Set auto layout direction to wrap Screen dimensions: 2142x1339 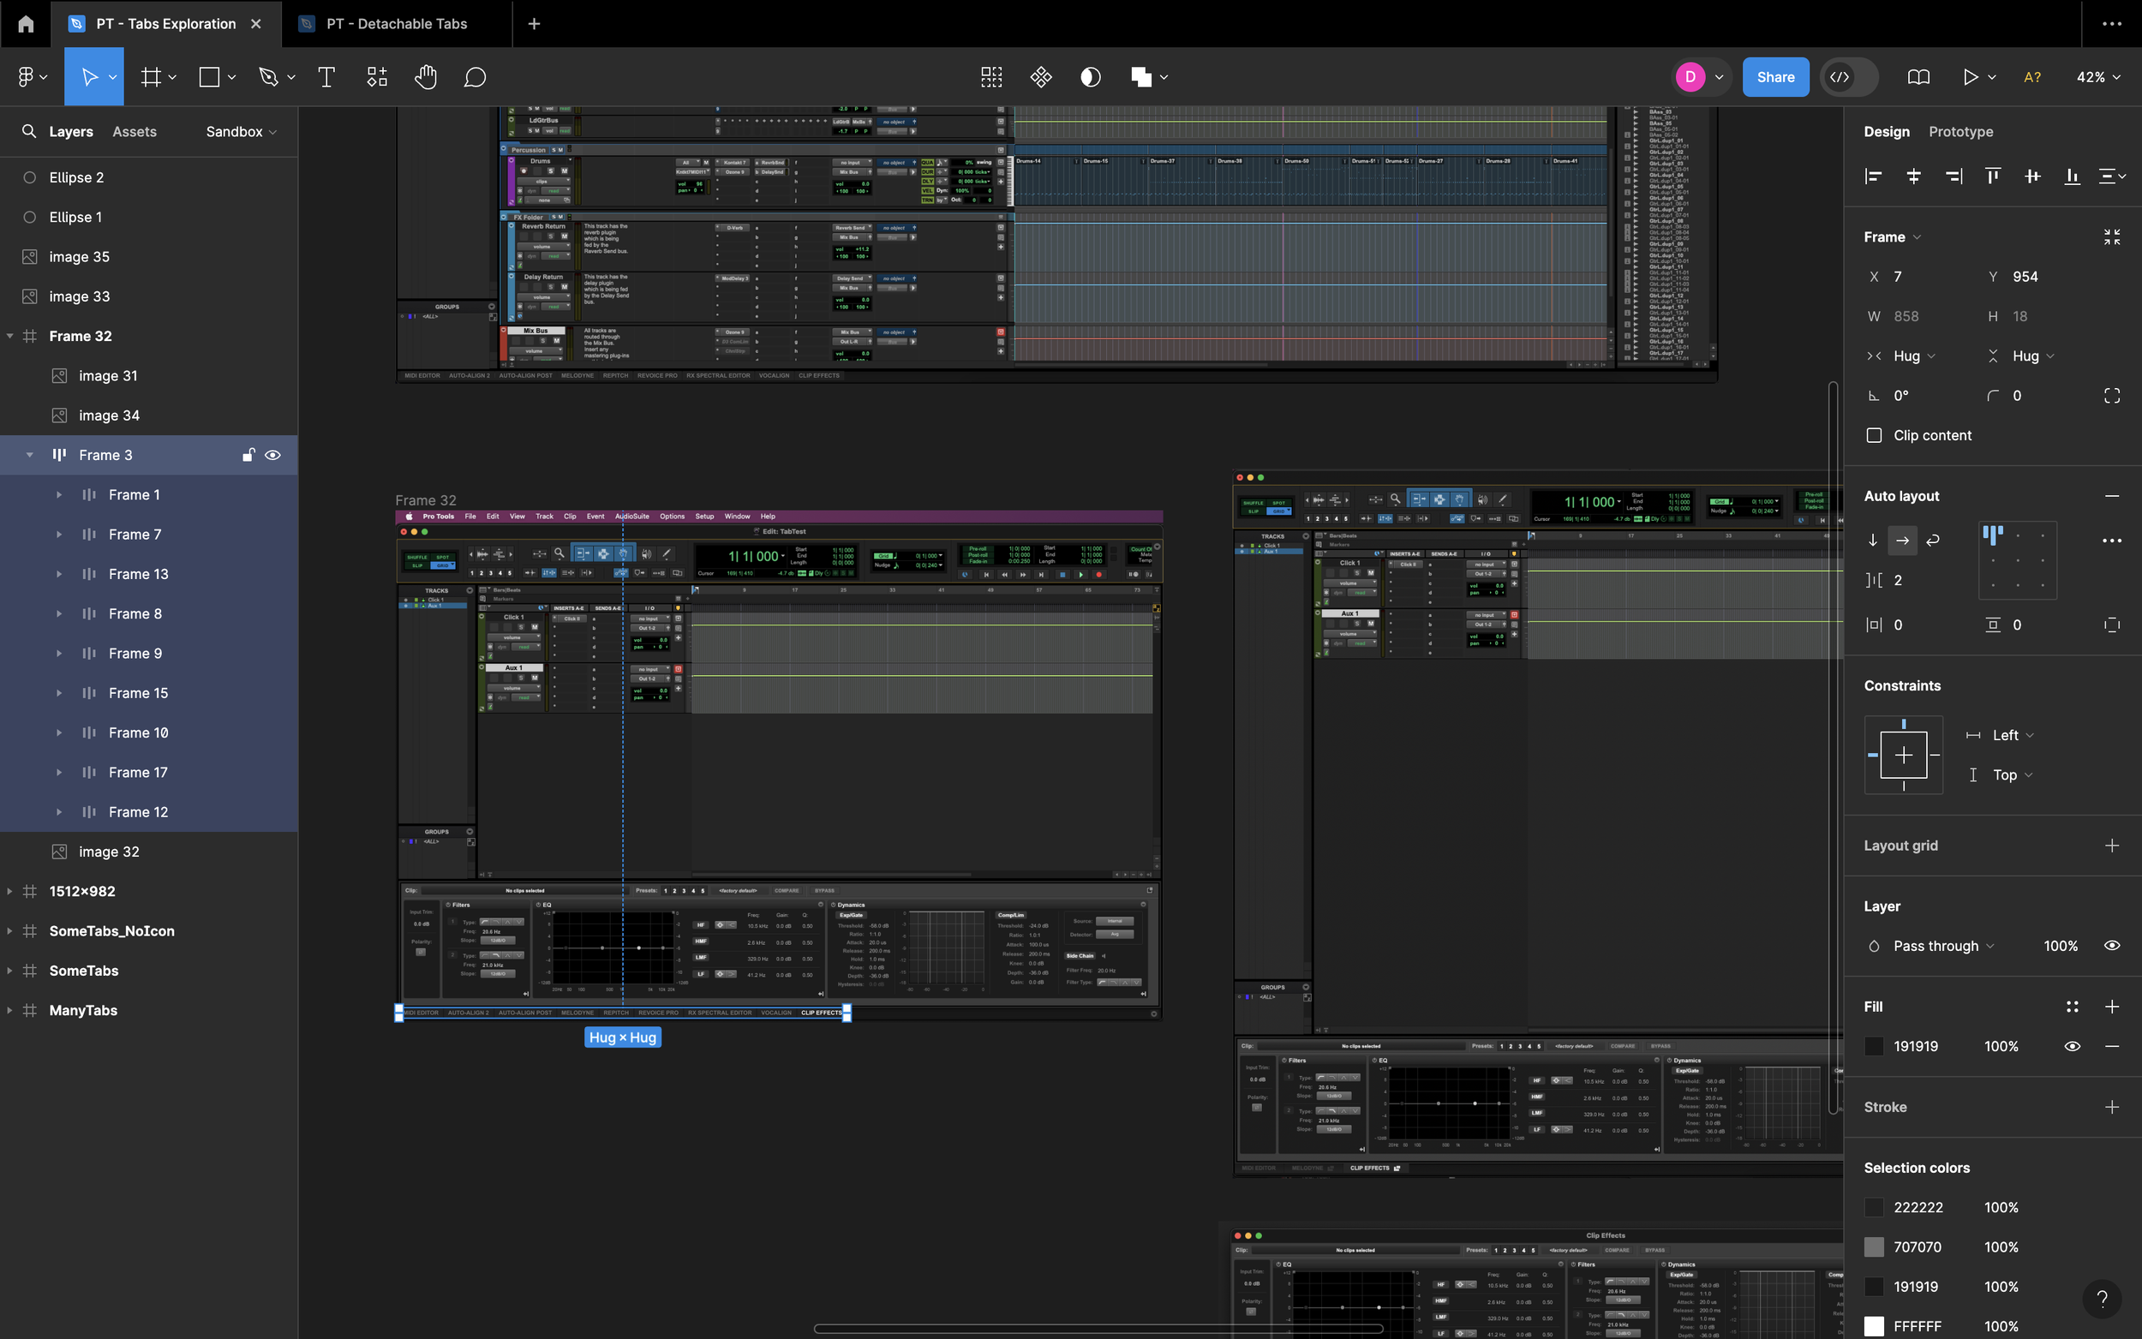pyautogui.click(x=1933, y=541)
